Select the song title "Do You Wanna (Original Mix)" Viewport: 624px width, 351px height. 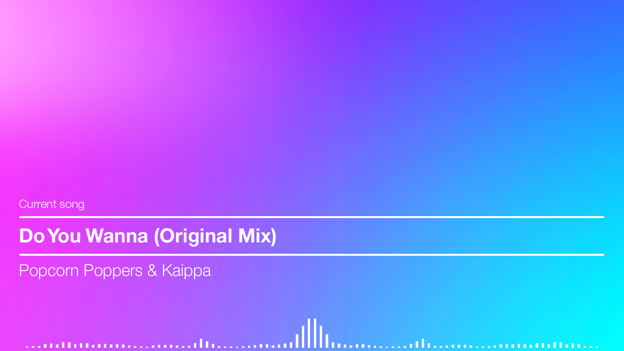(x=148, y=236)
